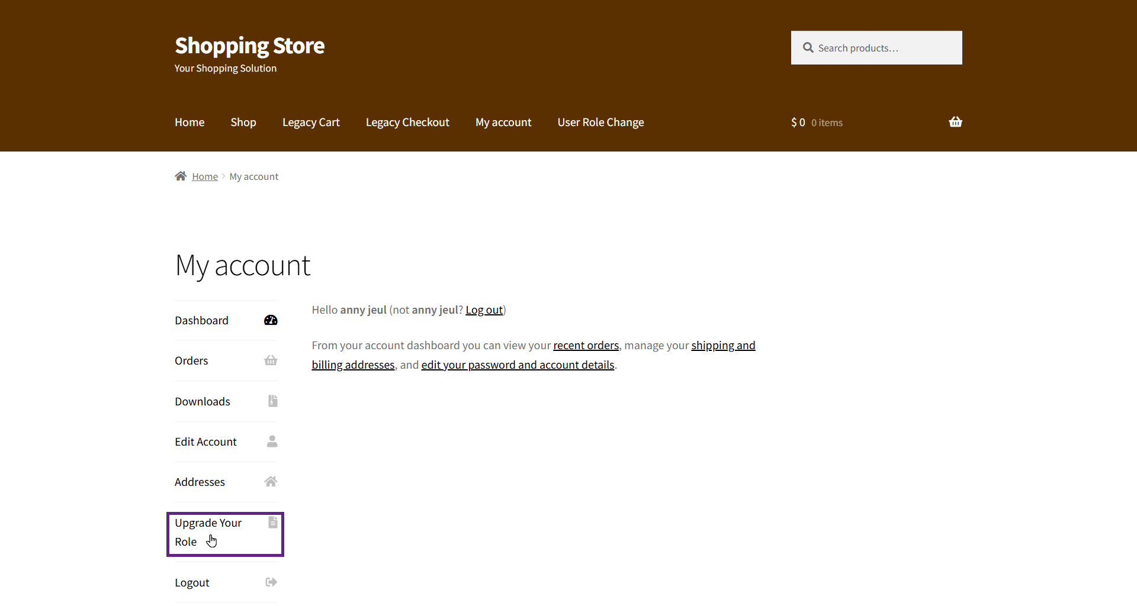Click the Downloads file icon
Image resolution: width=1137 pixels, height=606 pixels.
272,401
